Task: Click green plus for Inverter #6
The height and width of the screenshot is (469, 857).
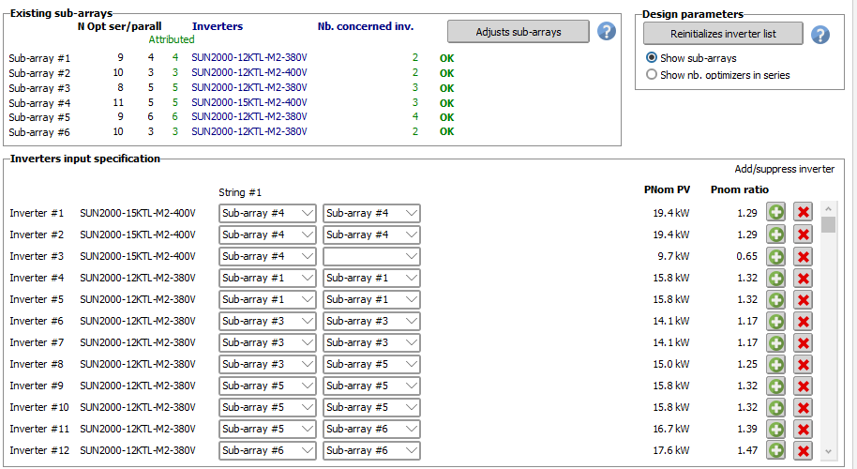Action: (x=775, y=321)
